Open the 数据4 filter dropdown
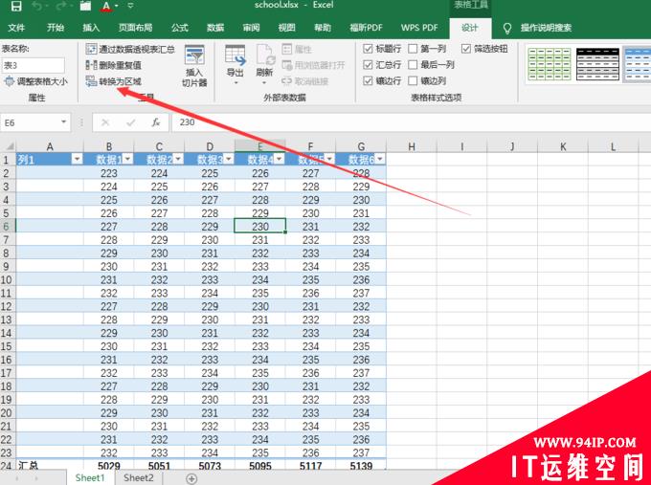 coord(279,159)
